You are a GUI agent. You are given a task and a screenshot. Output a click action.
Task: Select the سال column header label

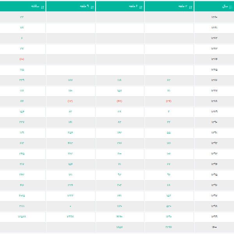click(225, 7)
